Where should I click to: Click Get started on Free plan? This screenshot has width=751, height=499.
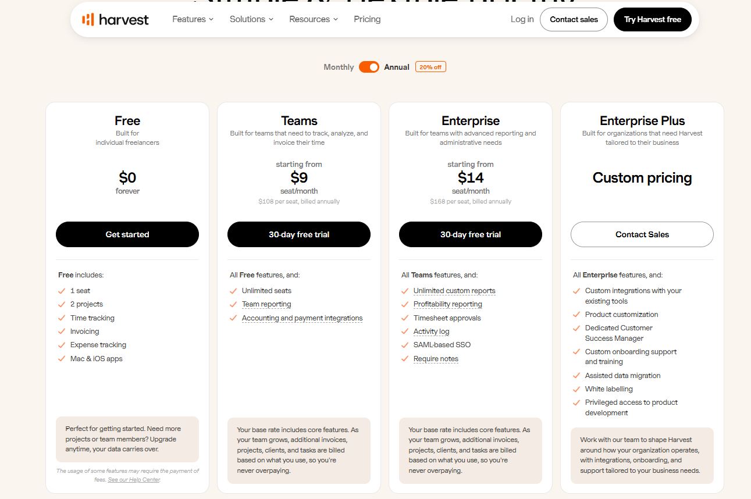(127, 234)
